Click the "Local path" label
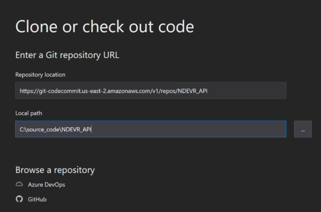321x212 pixels. click(x=29, y=113)
